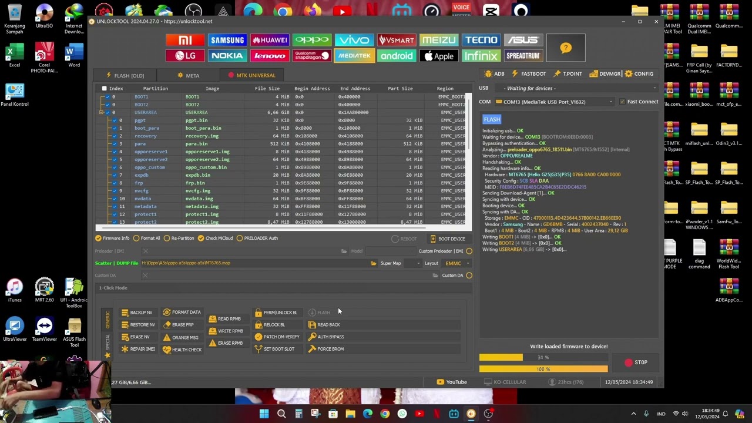The height and width of the screenshot is (423, 752).
Task: Click the STOP button
Action: (x=636, y=362)
